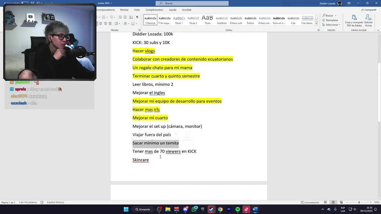Click the document's vertical scrollbar thumb

pos(379,92)
